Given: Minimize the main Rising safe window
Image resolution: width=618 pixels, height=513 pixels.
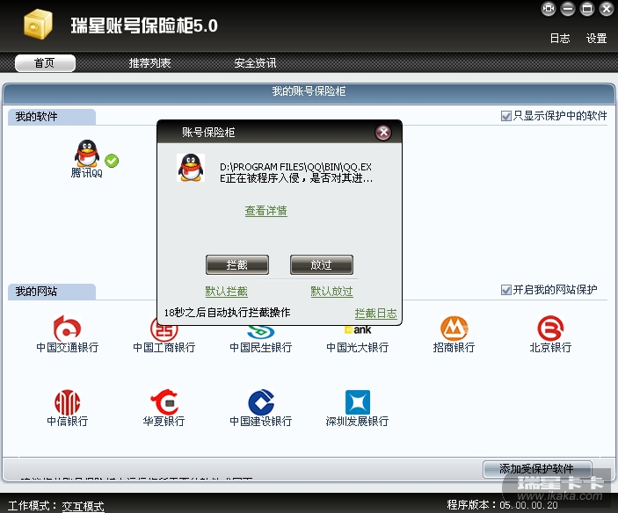Looking at the screenshot, I should pos(568,9).
